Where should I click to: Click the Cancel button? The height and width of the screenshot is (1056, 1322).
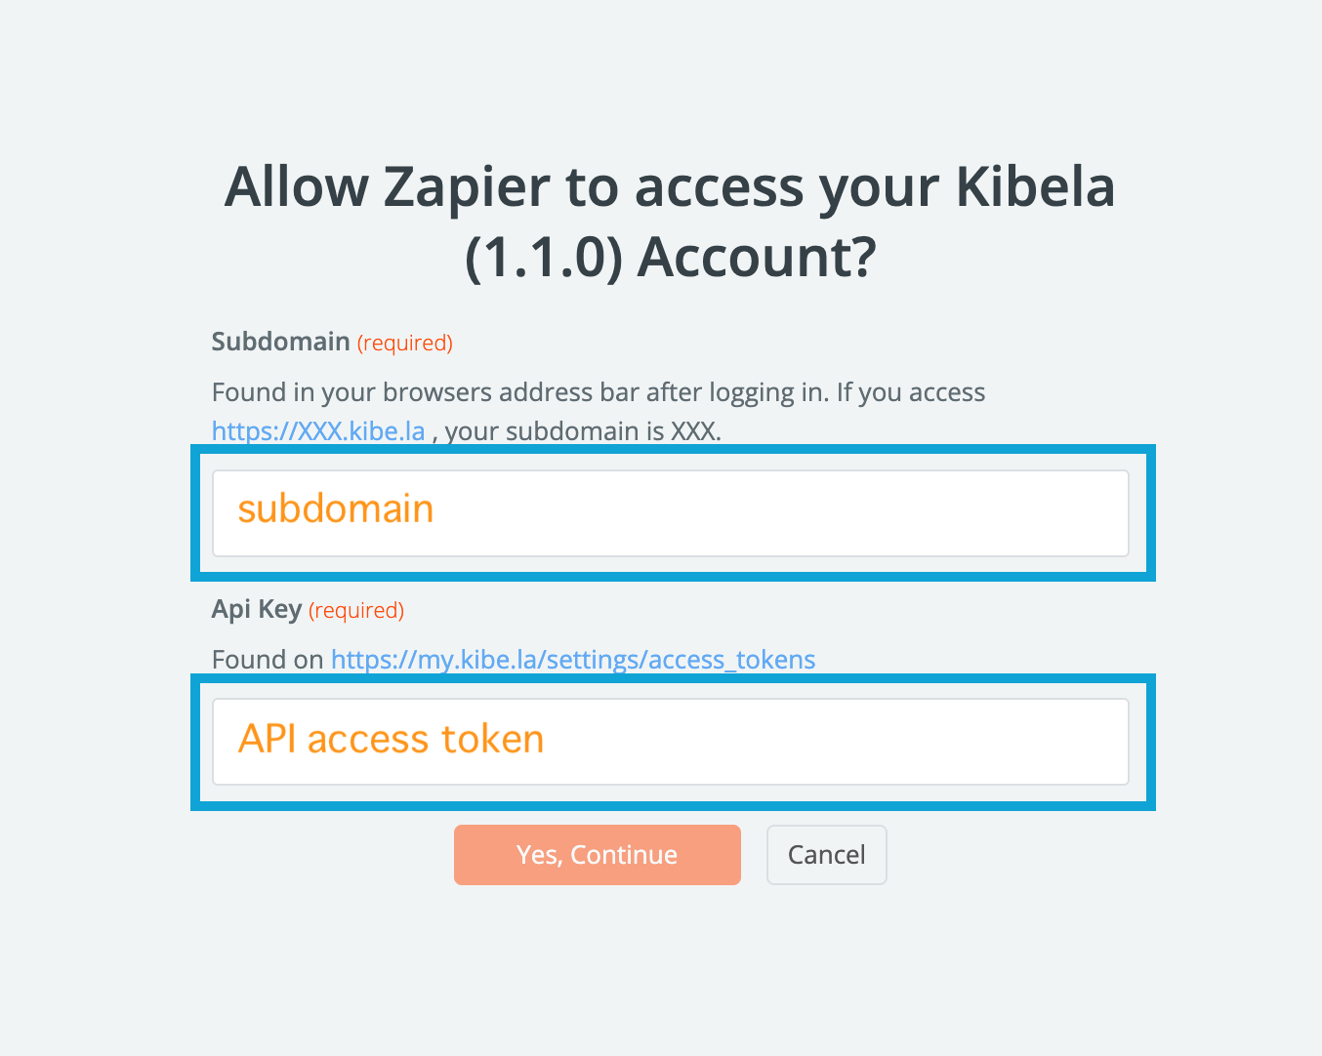click(826, 855)
